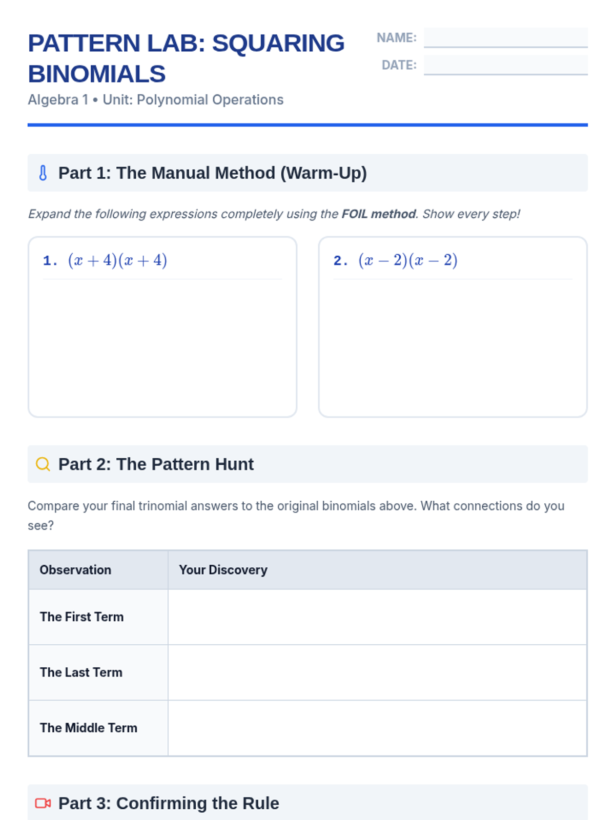Select the expression (x − 2)(x − 2)
Image resolution: width=615 pixels, height=820 pixels.
(408, 260)
